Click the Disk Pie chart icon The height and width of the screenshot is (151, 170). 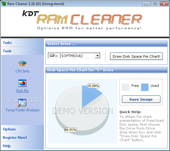(22, 83)
